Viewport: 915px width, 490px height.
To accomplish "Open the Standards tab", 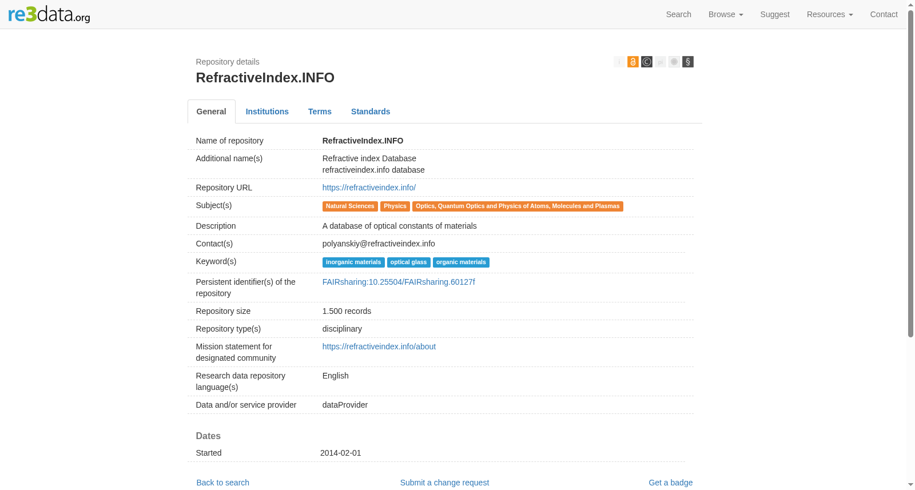I will (371, 111).
